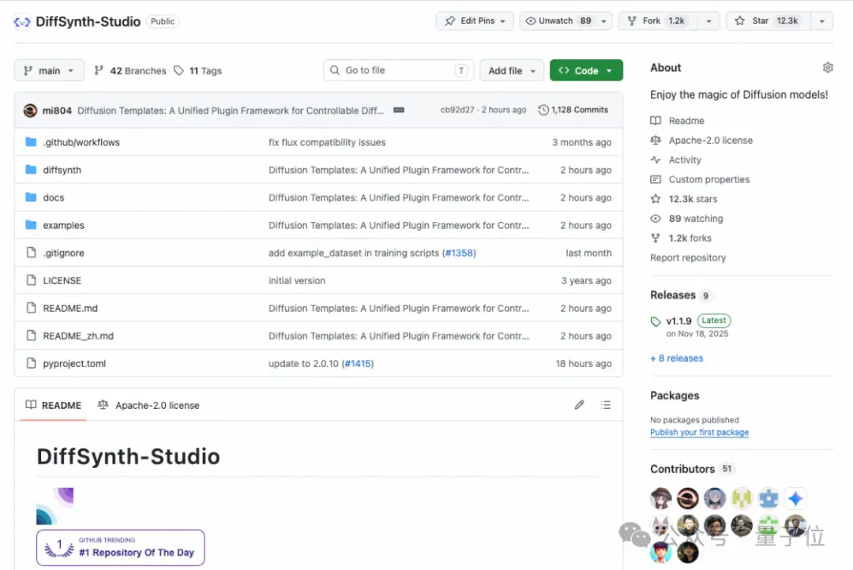View the 11 Tags list
853x570 pixels.
tap(198, 71)
